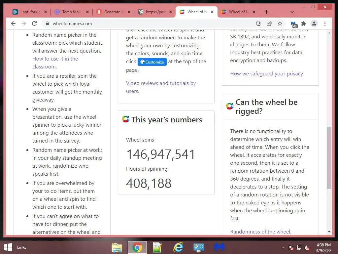Go back using browser back arrow

coord(13,23)
